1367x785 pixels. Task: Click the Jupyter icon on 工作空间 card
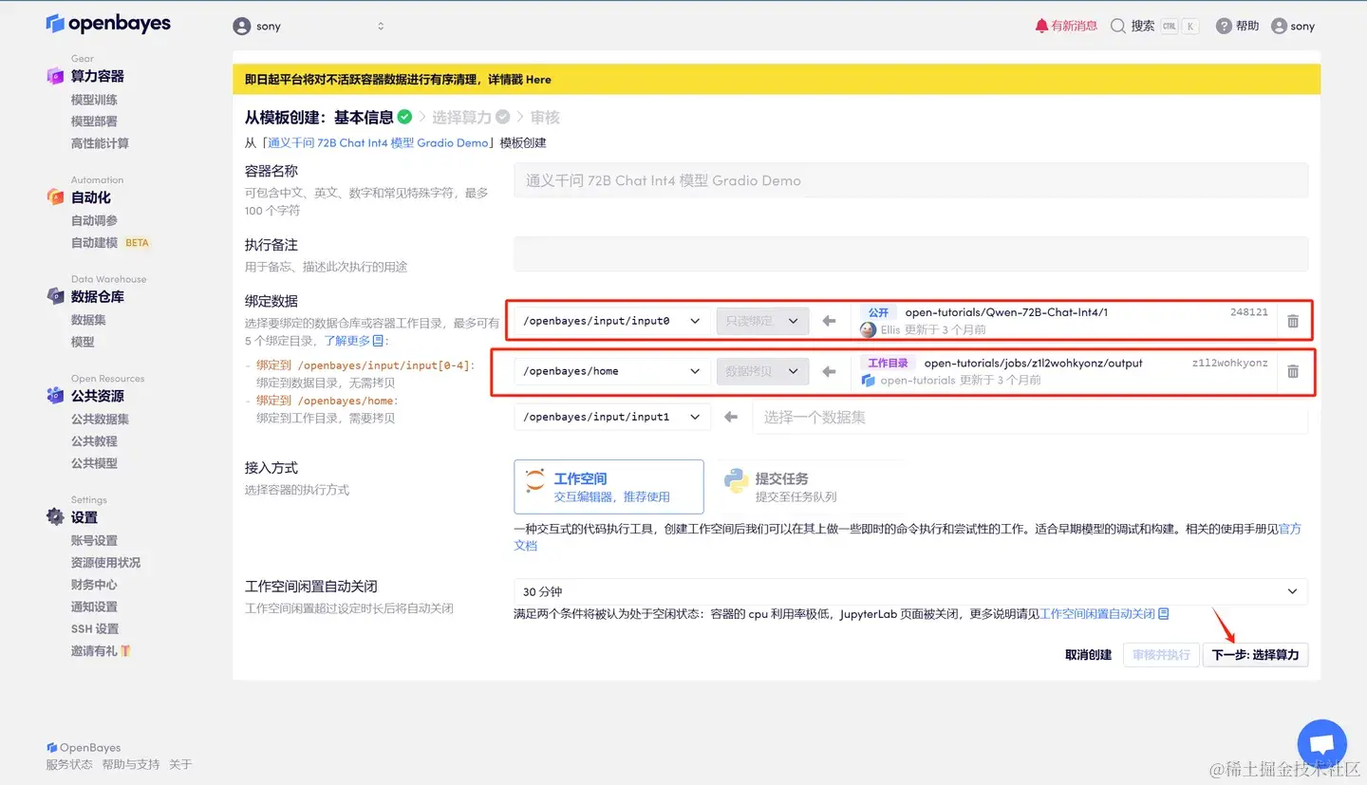click(x=535, y=479)
